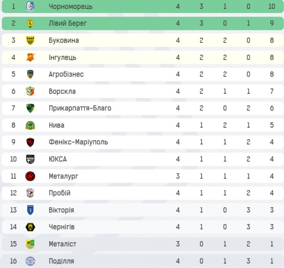Click the Фенікс-Маріуполь dark red emblem
284x268 pixels.
tap(30, 142)
